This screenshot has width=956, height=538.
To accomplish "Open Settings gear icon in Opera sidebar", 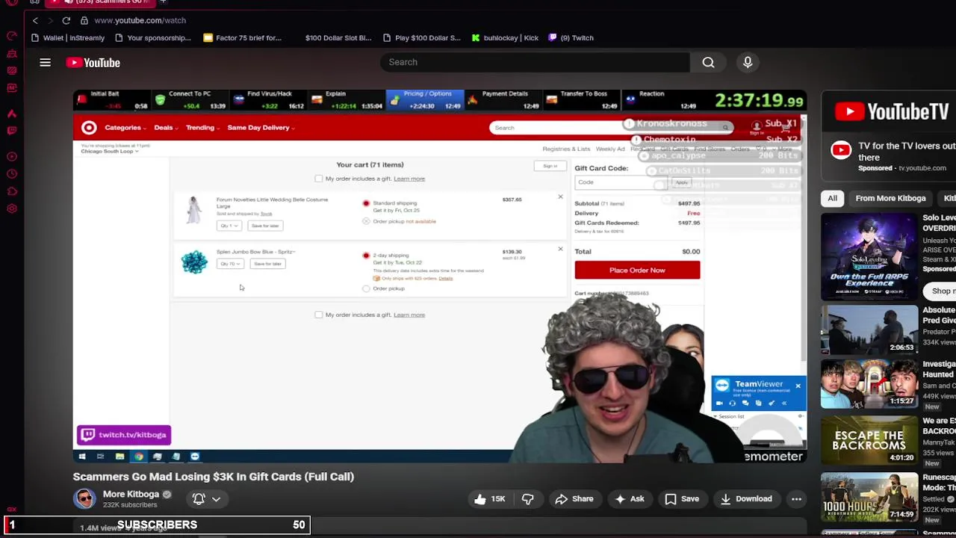I will (12, 208).
